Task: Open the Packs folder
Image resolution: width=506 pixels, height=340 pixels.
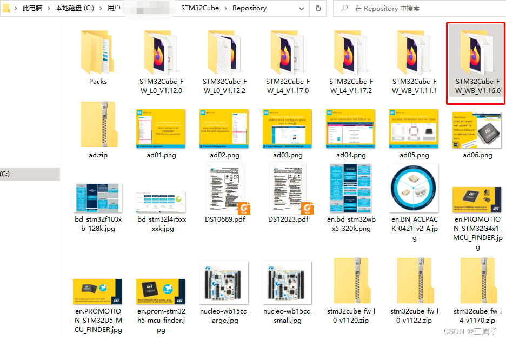Action: coord(98,57)
